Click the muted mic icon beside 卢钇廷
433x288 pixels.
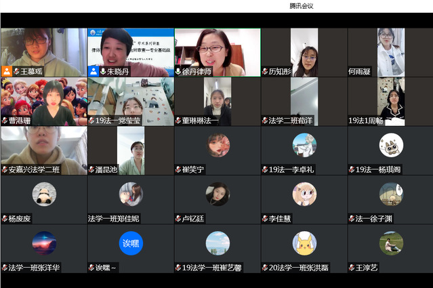(178, 218)
